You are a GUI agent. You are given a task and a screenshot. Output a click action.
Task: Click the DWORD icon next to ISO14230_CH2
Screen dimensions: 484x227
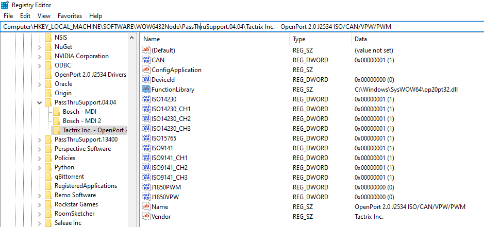pyautogui.click(x=146, y=119)
